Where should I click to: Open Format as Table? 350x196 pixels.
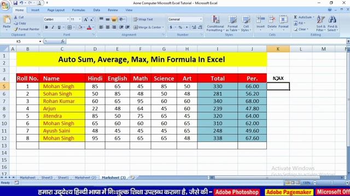point(232,23)
